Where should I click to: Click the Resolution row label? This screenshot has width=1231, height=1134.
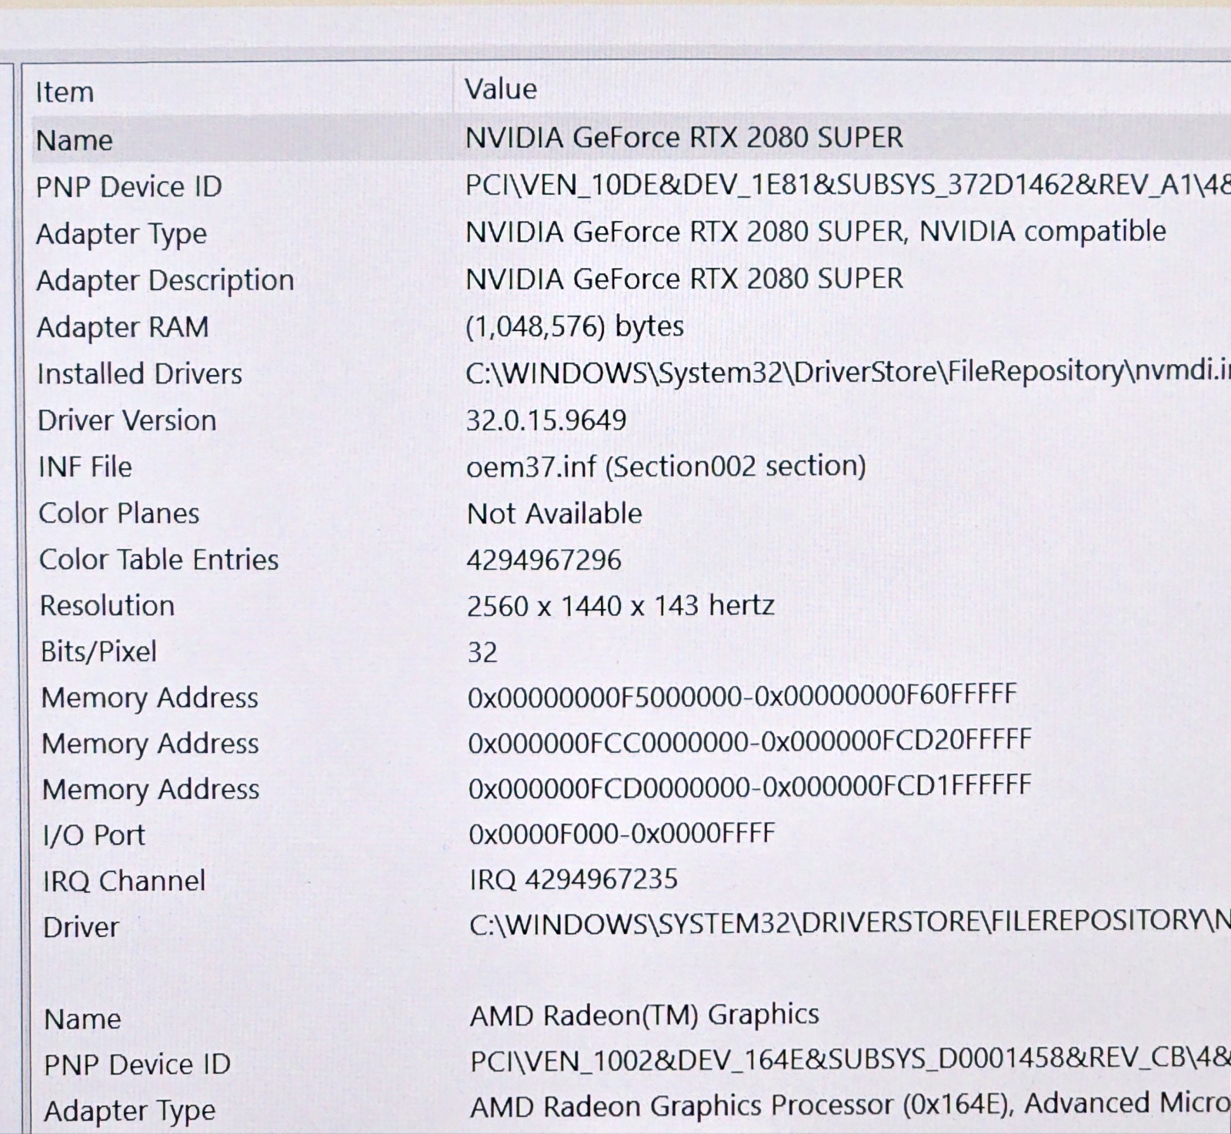(107, 606)
